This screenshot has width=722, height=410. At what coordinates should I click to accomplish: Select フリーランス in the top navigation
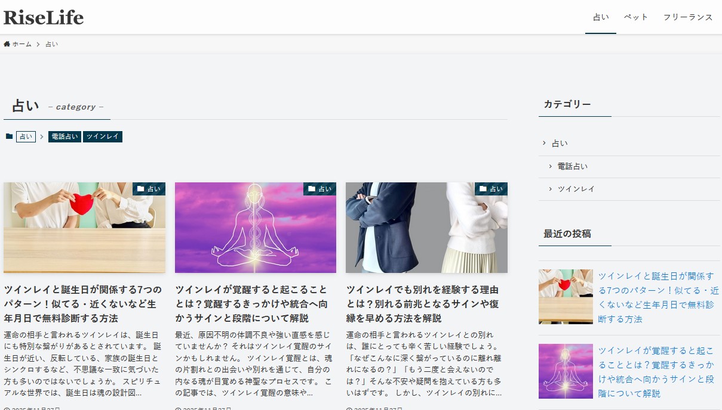pyautogui.click(x=688, y=17)
